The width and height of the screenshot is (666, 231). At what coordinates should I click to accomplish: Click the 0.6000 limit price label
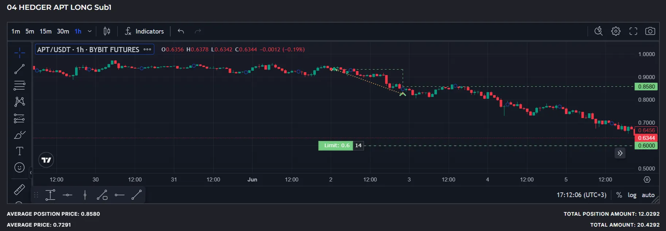(646, 146)
